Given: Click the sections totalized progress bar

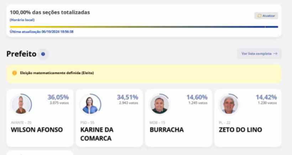Looking at the screenshot, I should [x=144, y=27].
